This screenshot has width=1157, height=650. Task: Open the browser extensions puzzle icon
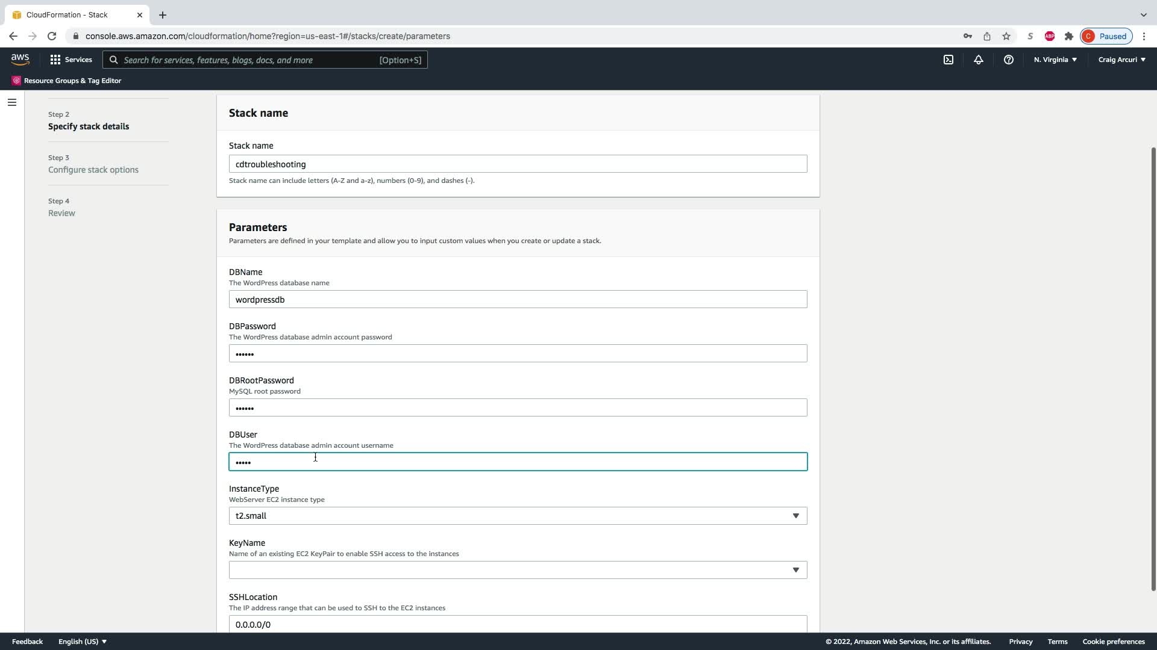[x=1068, y=36]
